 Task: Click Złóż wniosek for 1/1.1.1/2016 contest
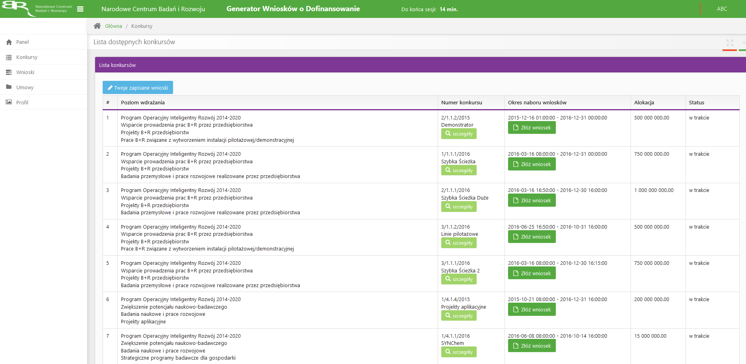coord(532,164)
